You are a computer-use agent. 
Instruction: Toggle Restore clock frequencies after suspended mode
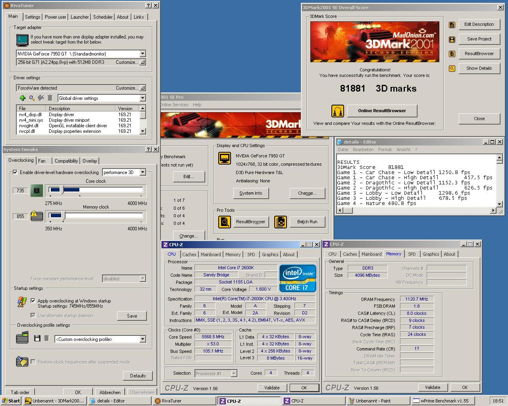click(33, 362)
